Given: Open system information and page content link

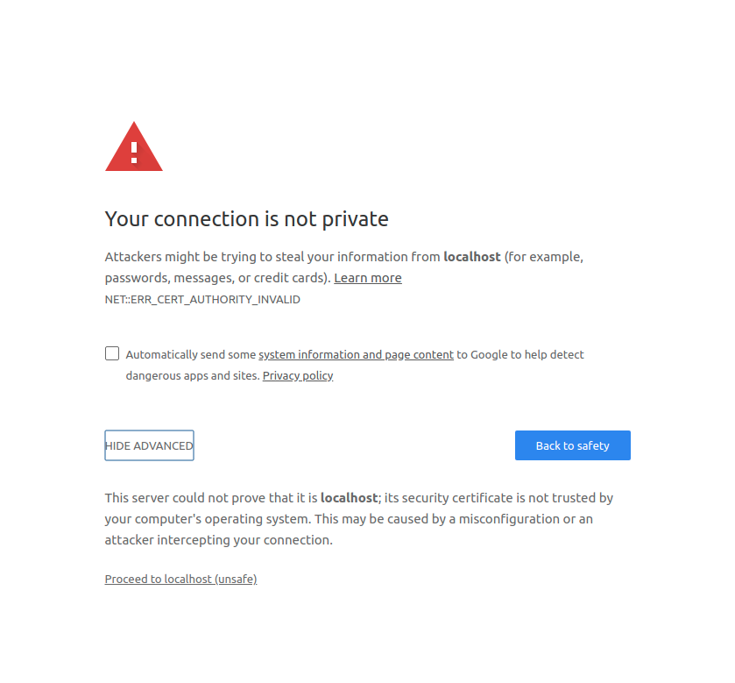Looking at the screenshot, I should 356,355.
